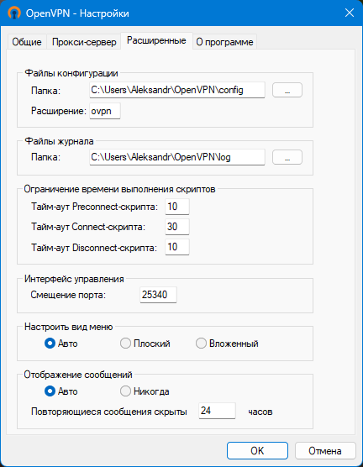Select the О программе tab
Image resolution: width=363 pixels, height=467 pixels.
(224, 42)
